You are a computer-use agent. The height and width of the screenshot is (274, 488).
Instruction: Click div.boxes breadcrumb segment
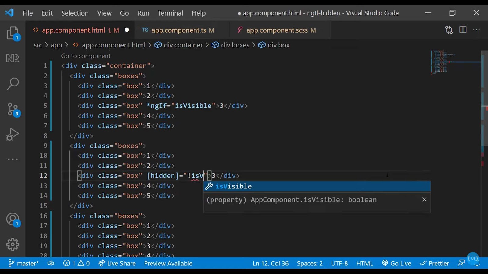pyautogui.click(x=235, y=45)
